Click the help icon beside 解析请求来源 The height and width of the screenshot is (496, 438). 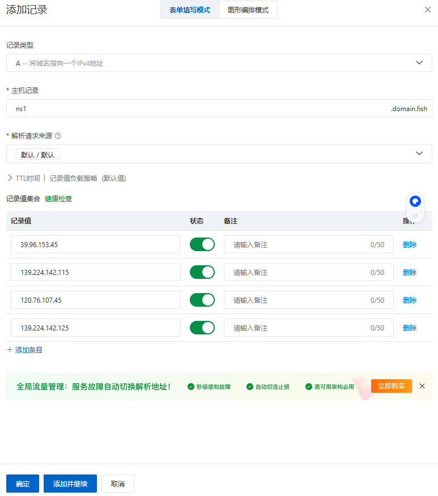(x=58, y=136)
